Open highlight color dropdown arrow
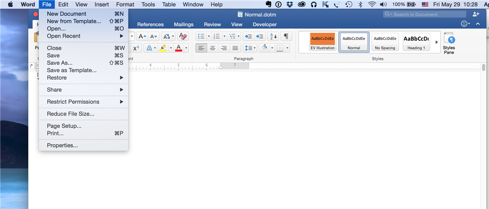This screenshot has width=489, height=209. tap(170, 48)
